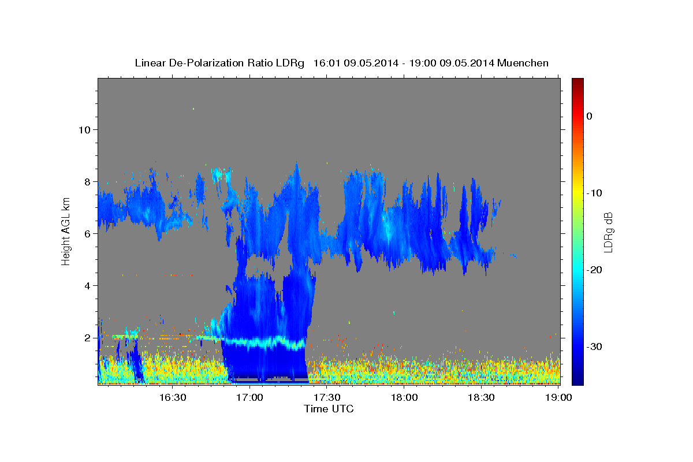Click the height tick label 6

(88, 233)
